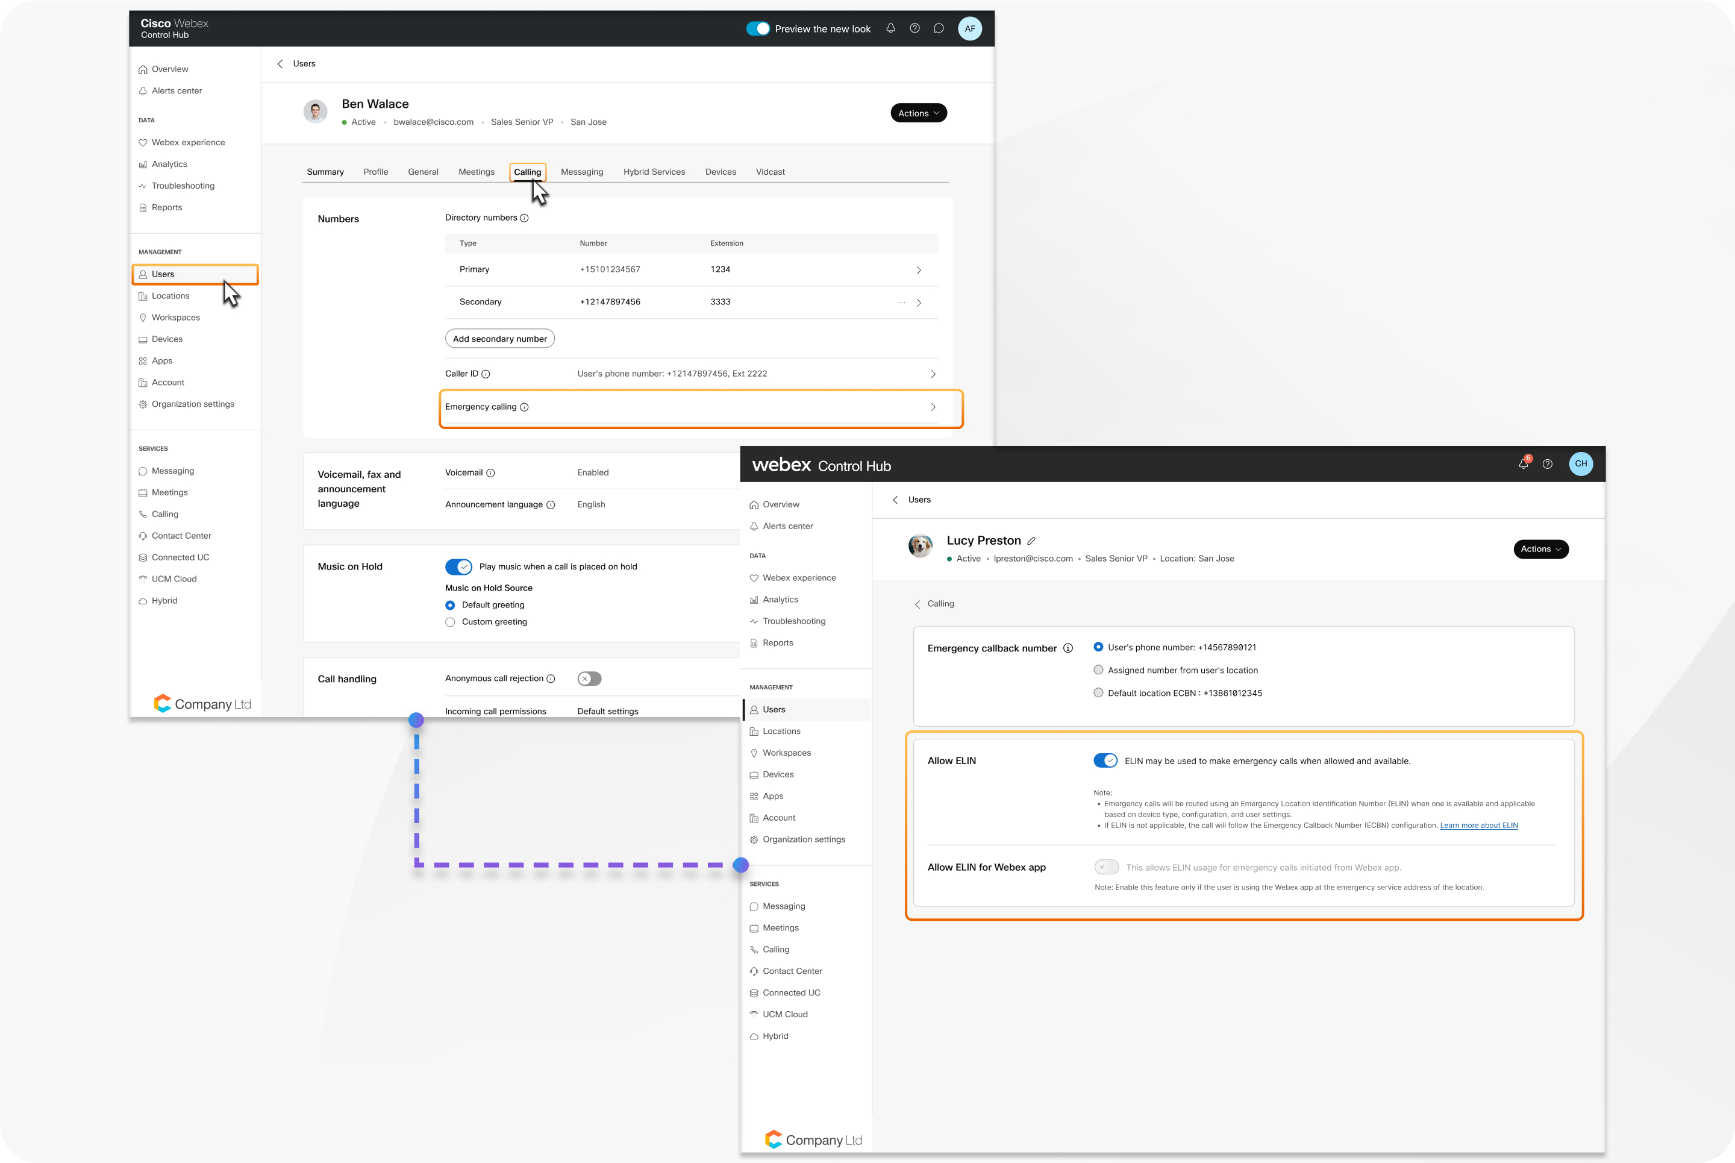
Task: Open the Learn more about ELIN link
Action: point(1478,825)
